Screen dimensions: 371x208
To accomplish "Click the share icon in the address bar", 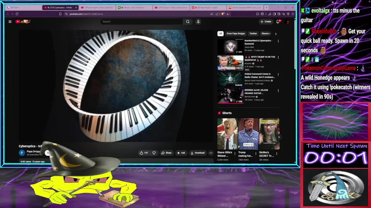I will point(217,14).
